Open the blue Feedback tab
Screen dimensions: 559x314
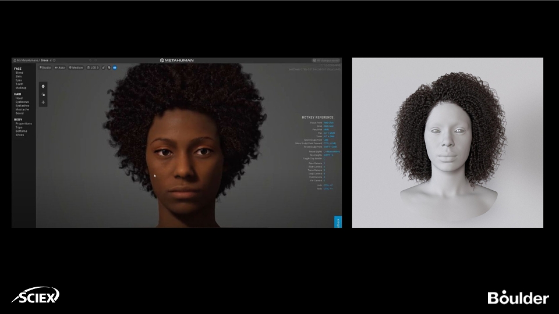click(338, 222)
